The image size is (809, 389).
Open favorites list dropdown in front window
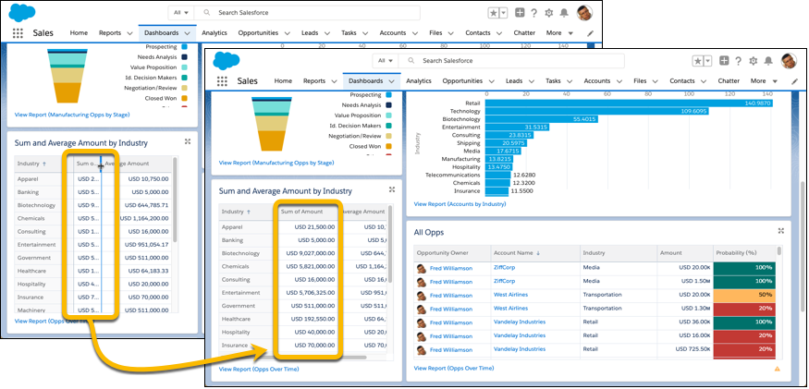point(708,61)
